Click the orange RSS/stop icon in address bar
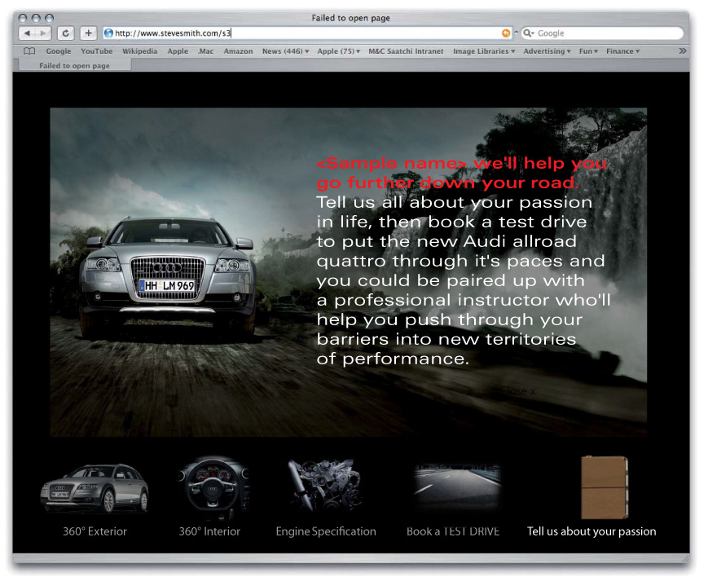This screenshot has width=708, height=577. point(506,33)
